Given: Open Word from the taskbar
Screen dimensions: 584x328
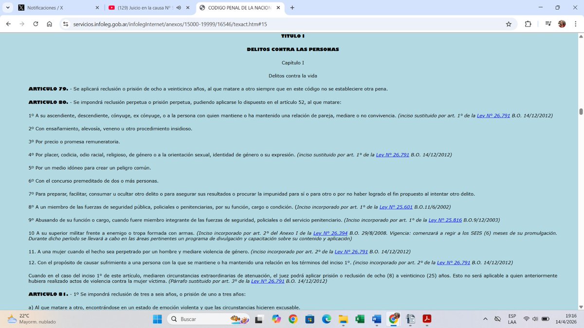Looking at the screenshot, I should (377, 319).
